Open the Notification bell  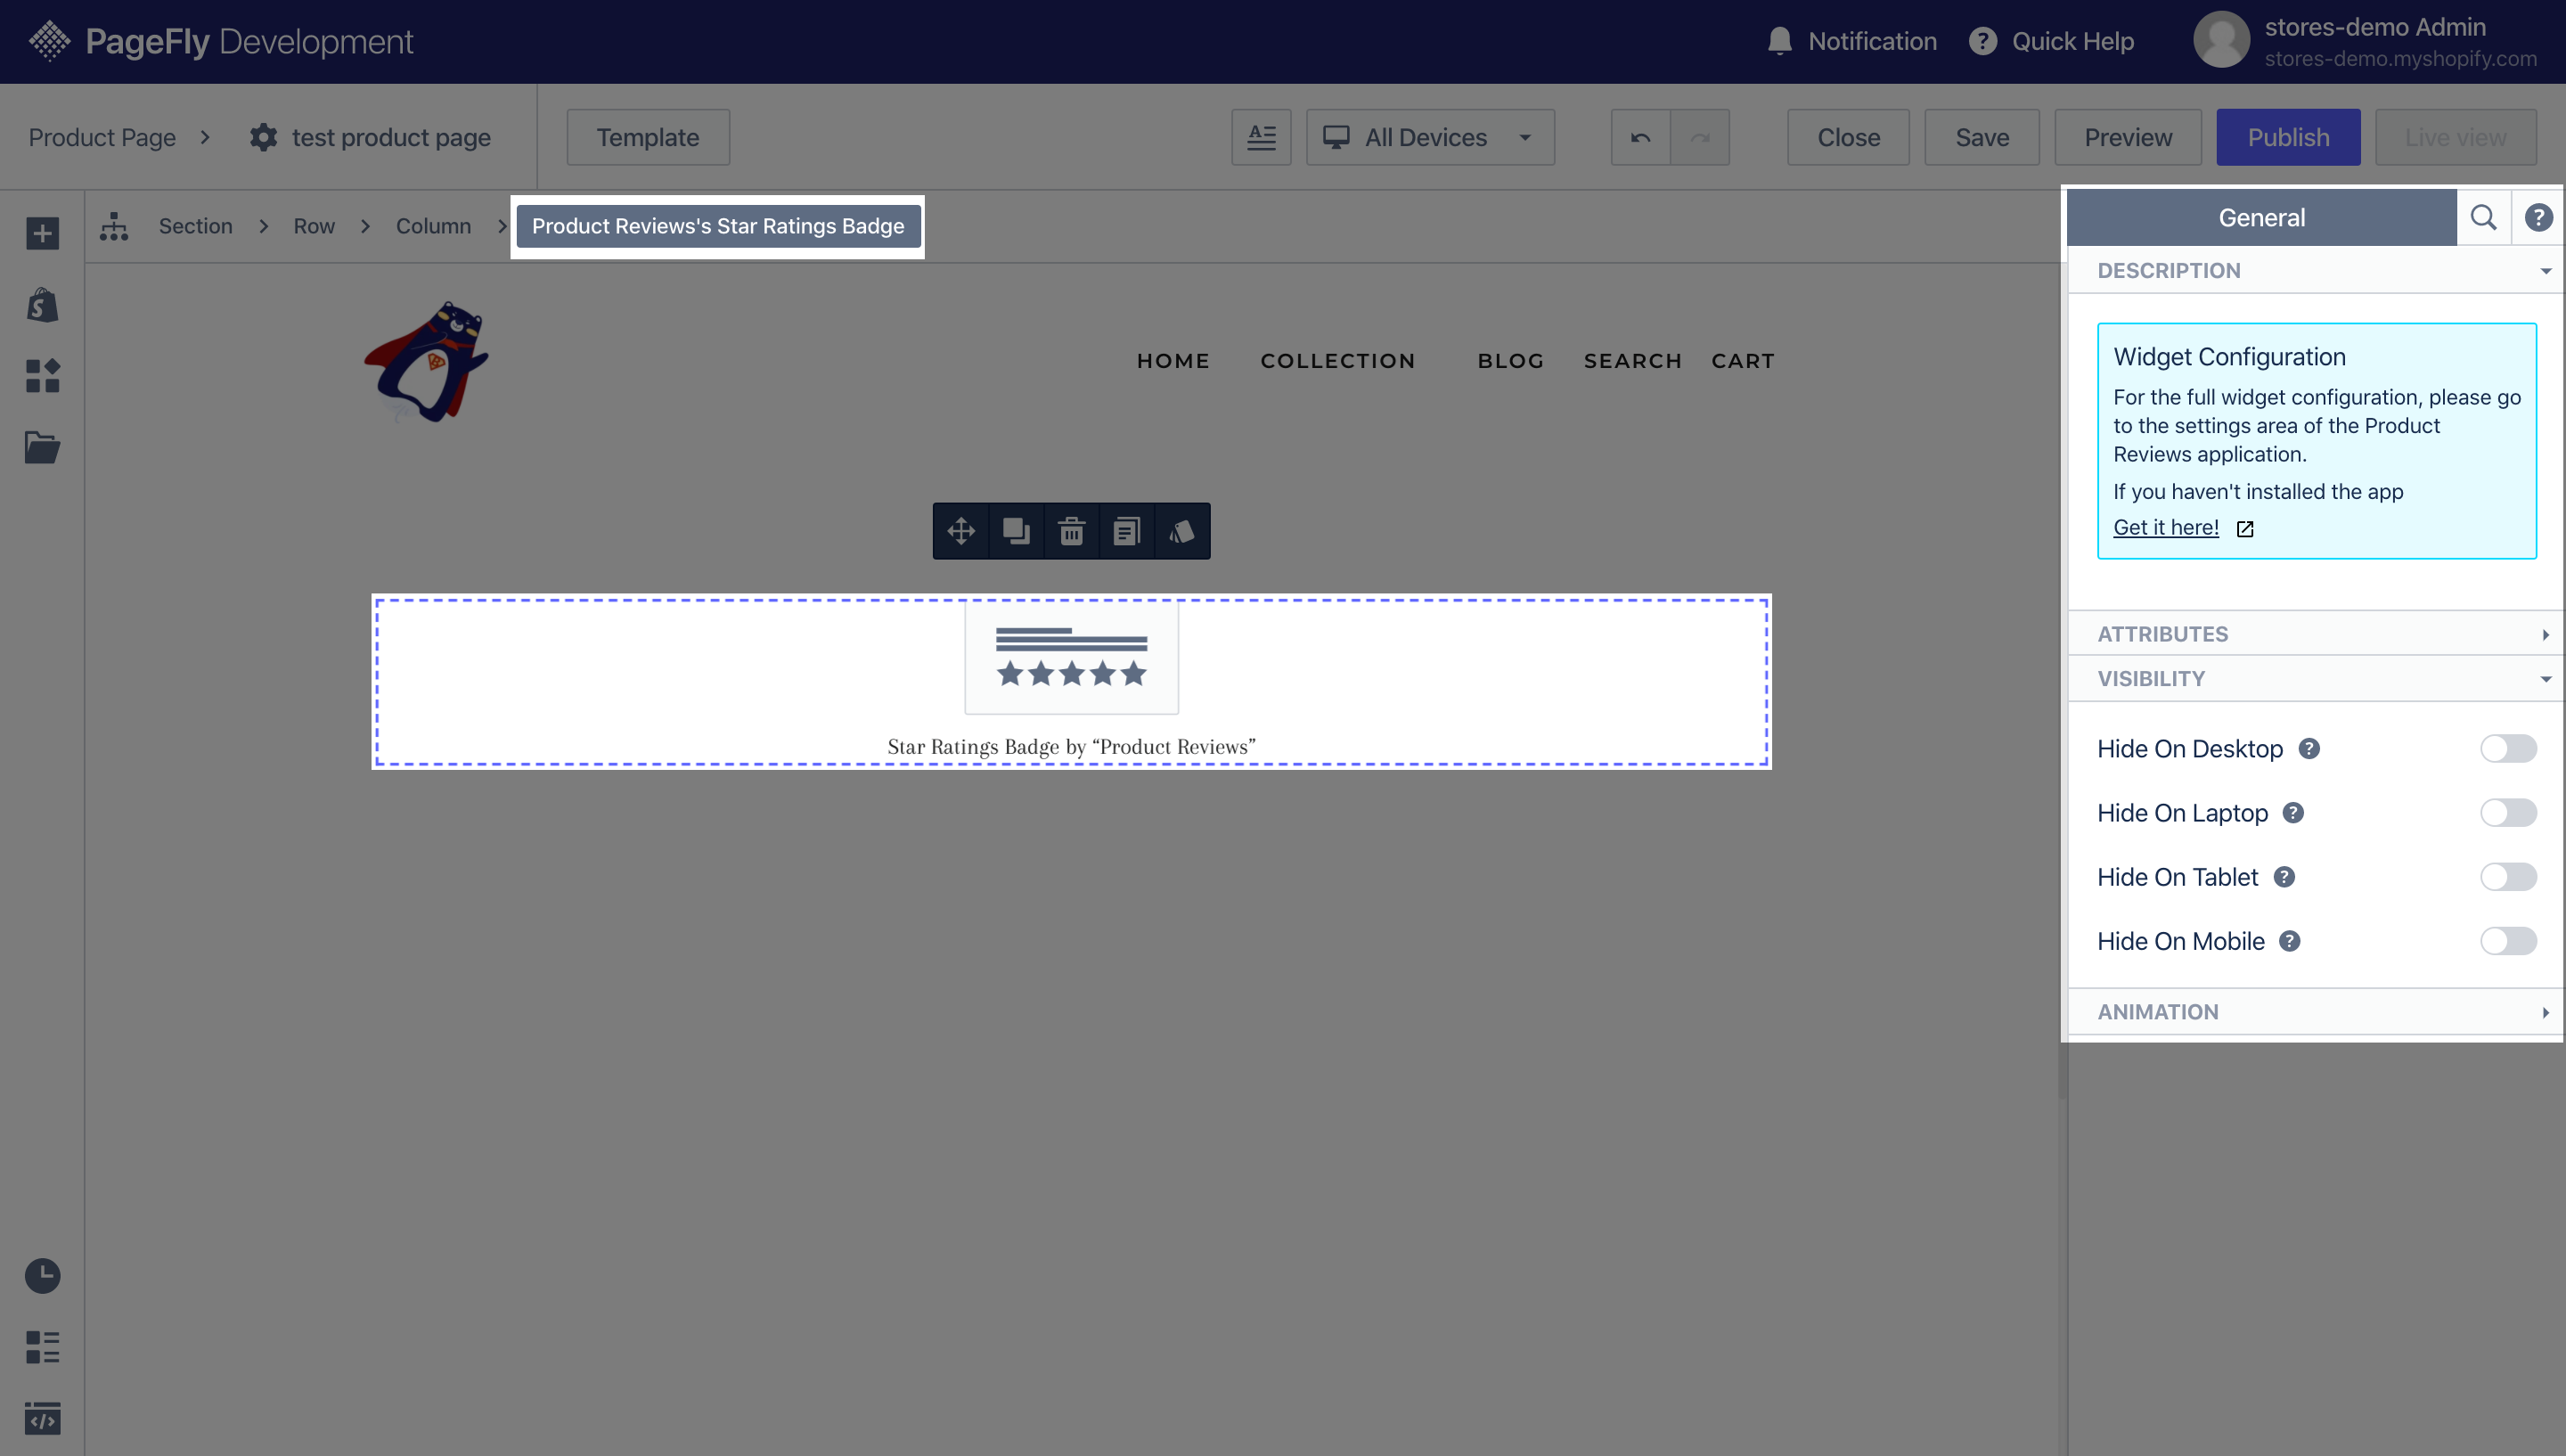(x=1779, y=41)
